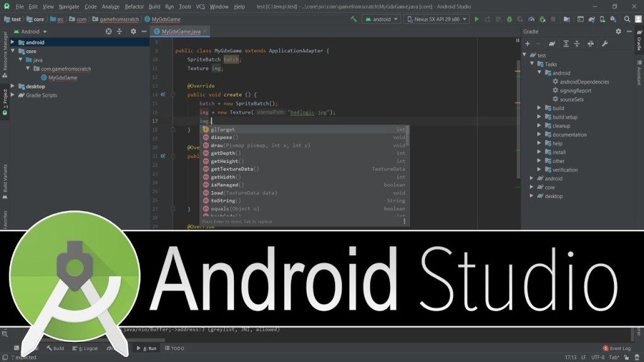Expand the android module in Project tree
Image resolution: width=644 pixels, height=362 pixels.
tap(13, 42)
